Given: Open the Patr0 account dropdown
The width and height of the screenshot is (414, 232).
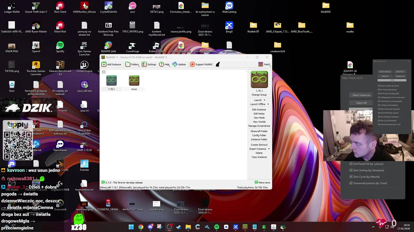Looking at the screenshot, I should tap(264, 64).
